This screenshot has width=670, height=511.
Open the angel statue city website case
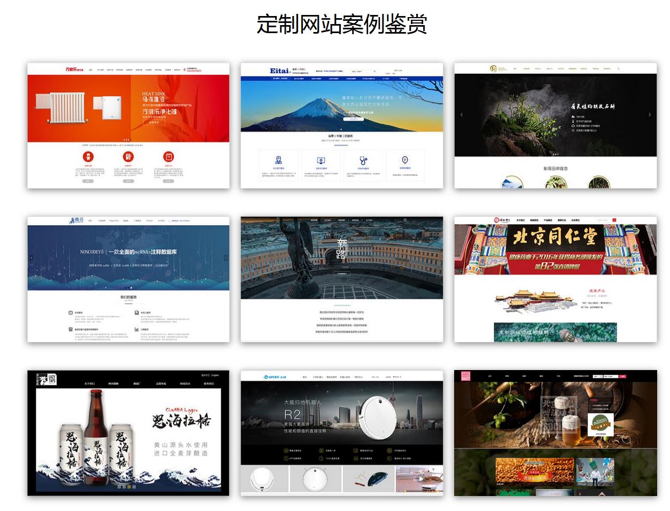pos(341,279)
